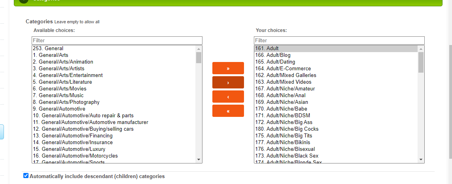Select '169. Adult/Niche/Asian' in your choices
The height and width of the screenshot is (184, 452).
coord(336,102)
